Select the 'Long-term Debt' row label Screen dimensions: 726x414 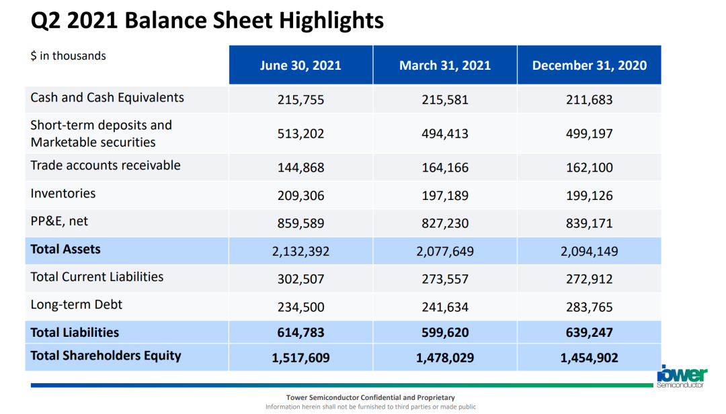coord(77,305)
